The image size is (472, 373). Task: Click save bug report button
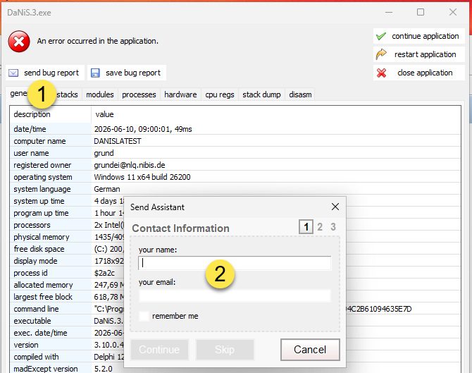point(127,73)
